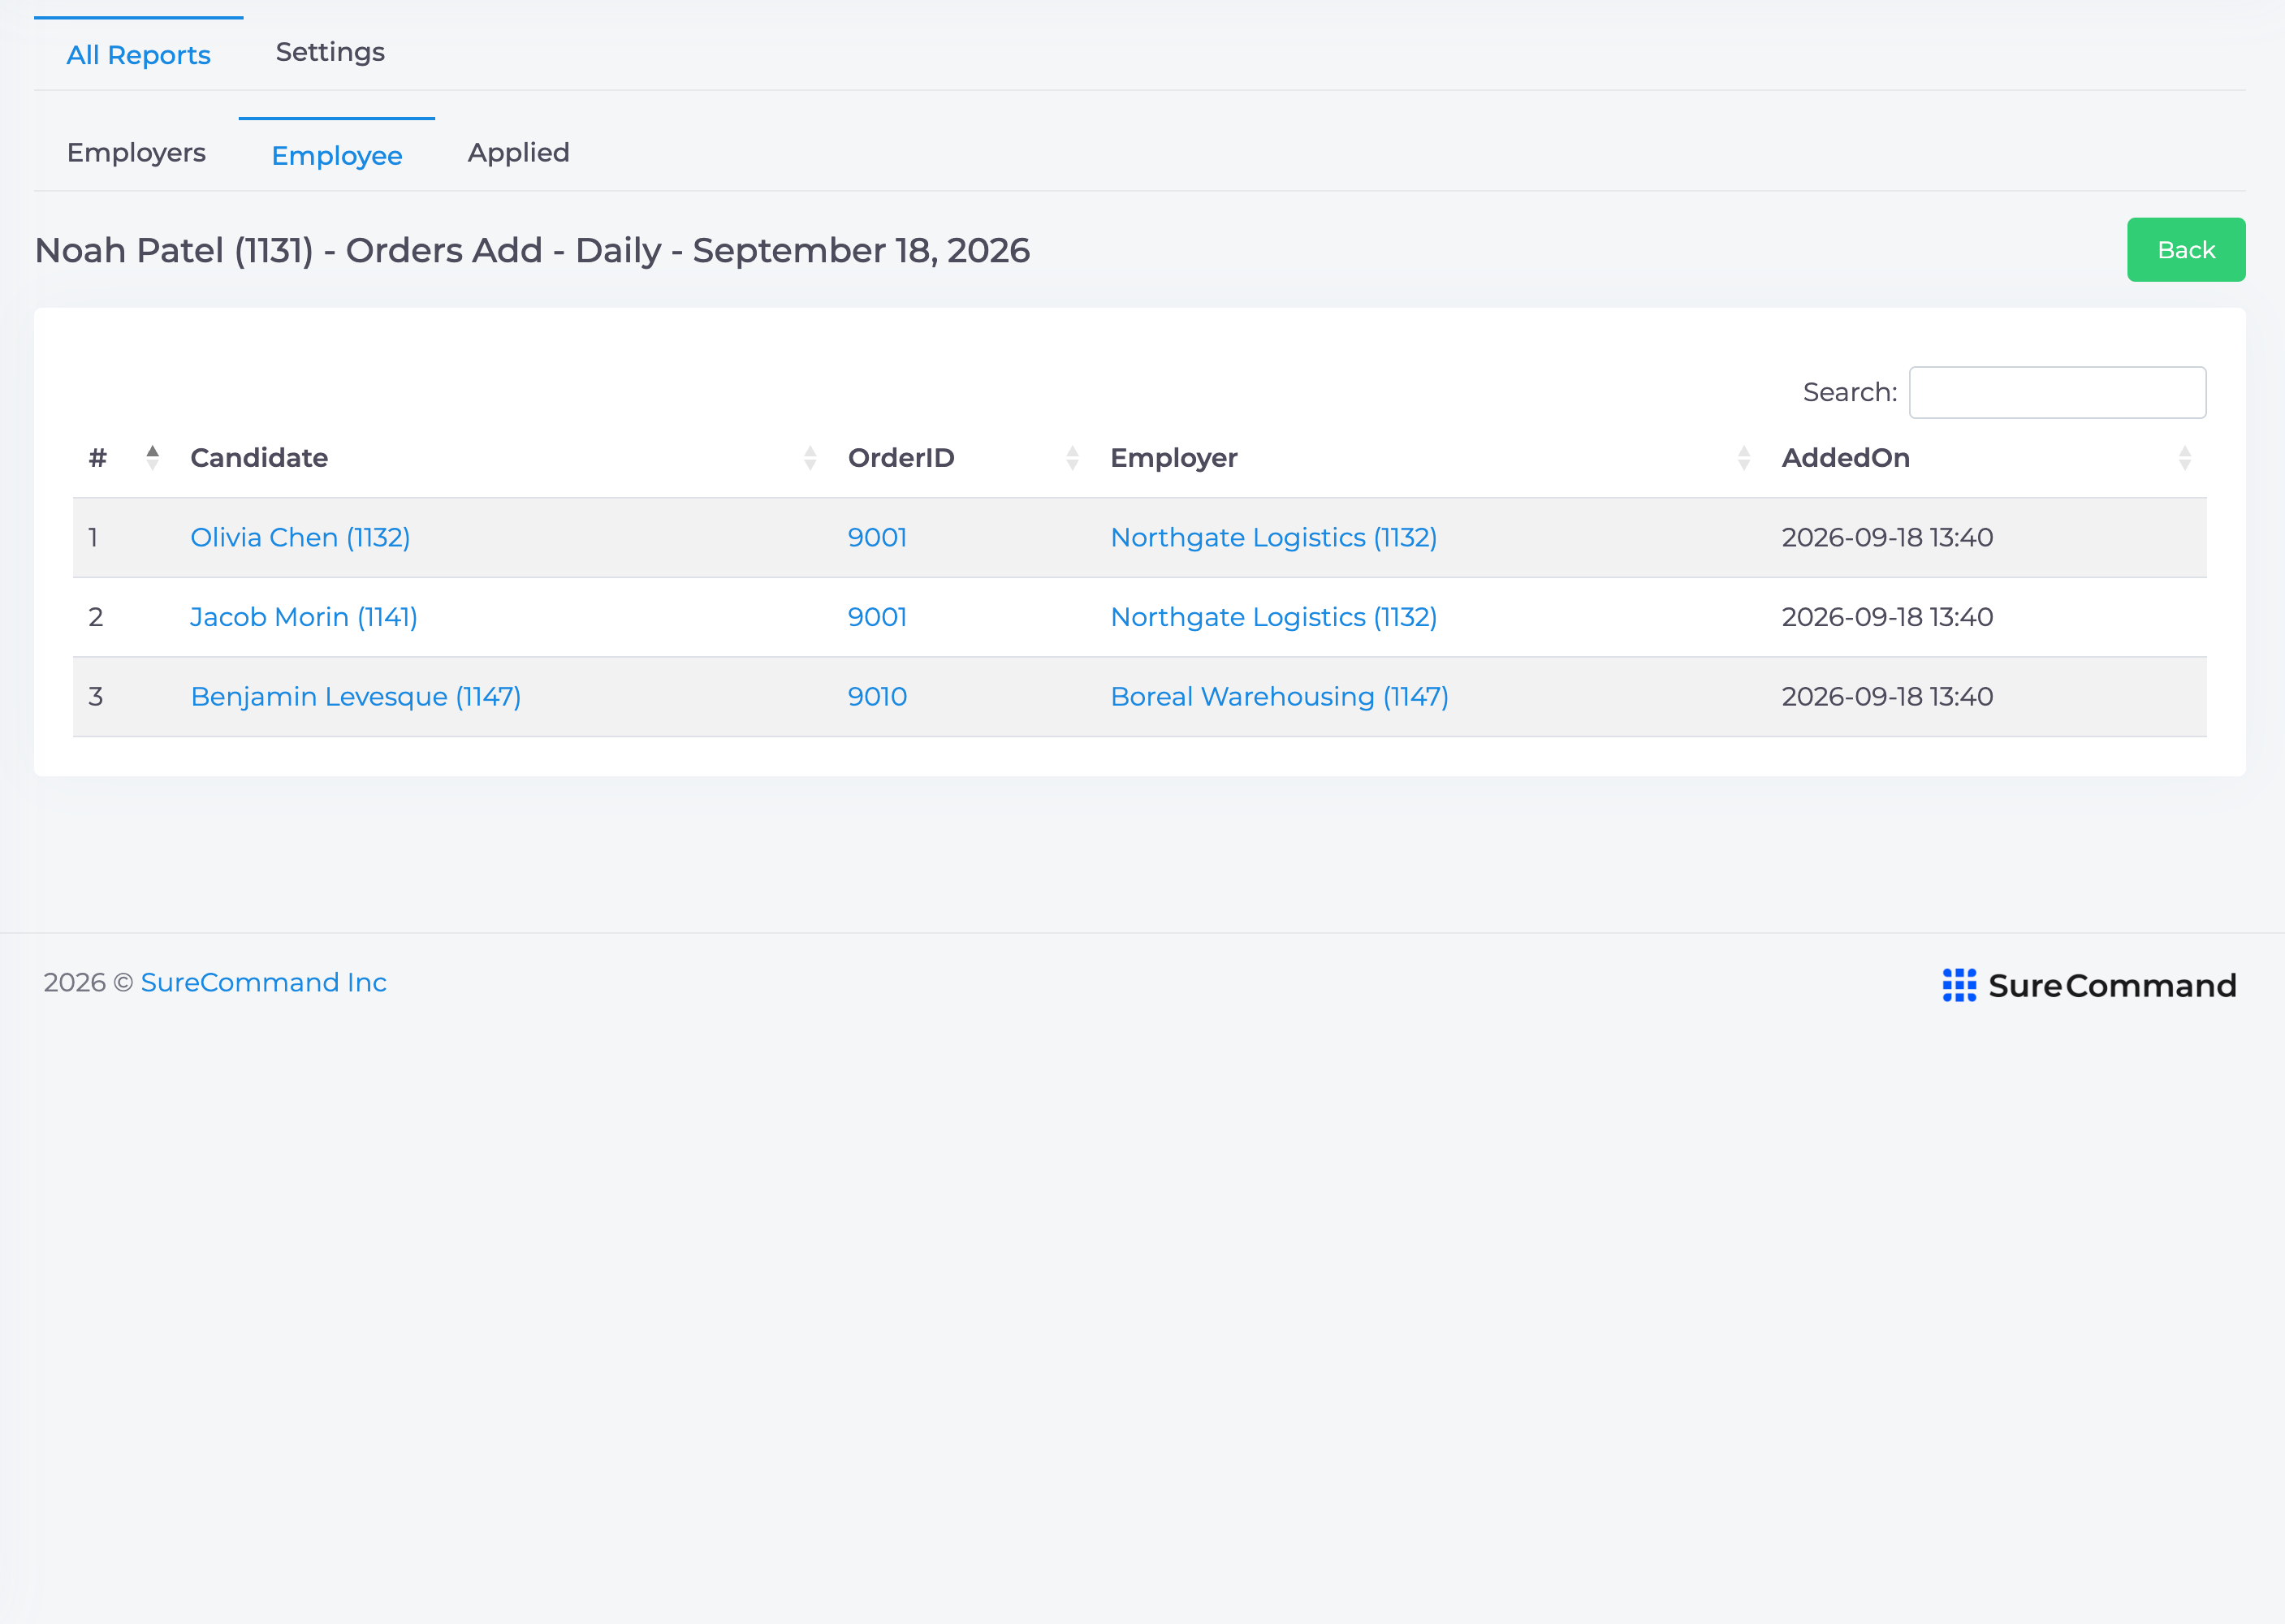
Task: Click the Noah Patel report title
Action: (x=532, y=251)
